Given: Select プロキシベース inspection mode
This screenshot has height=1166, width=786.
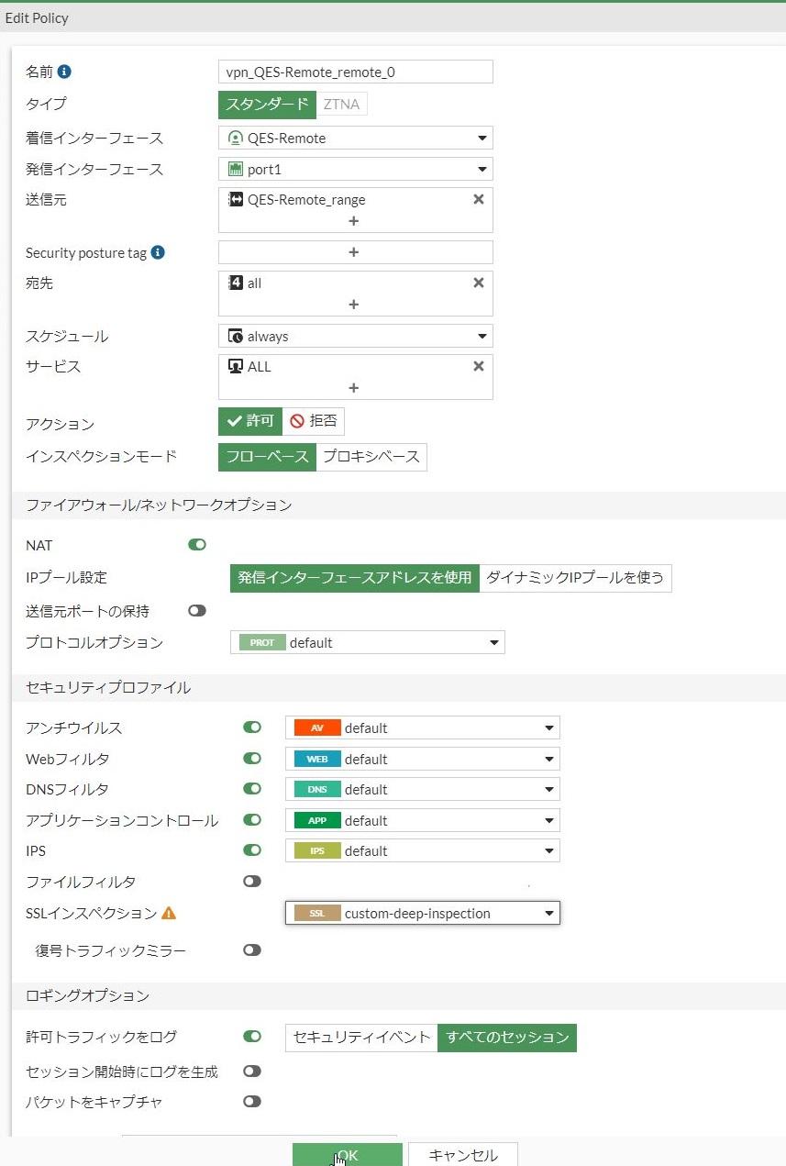Looking at the screenshot, I should pyautogui.click(x=371, y=457).
